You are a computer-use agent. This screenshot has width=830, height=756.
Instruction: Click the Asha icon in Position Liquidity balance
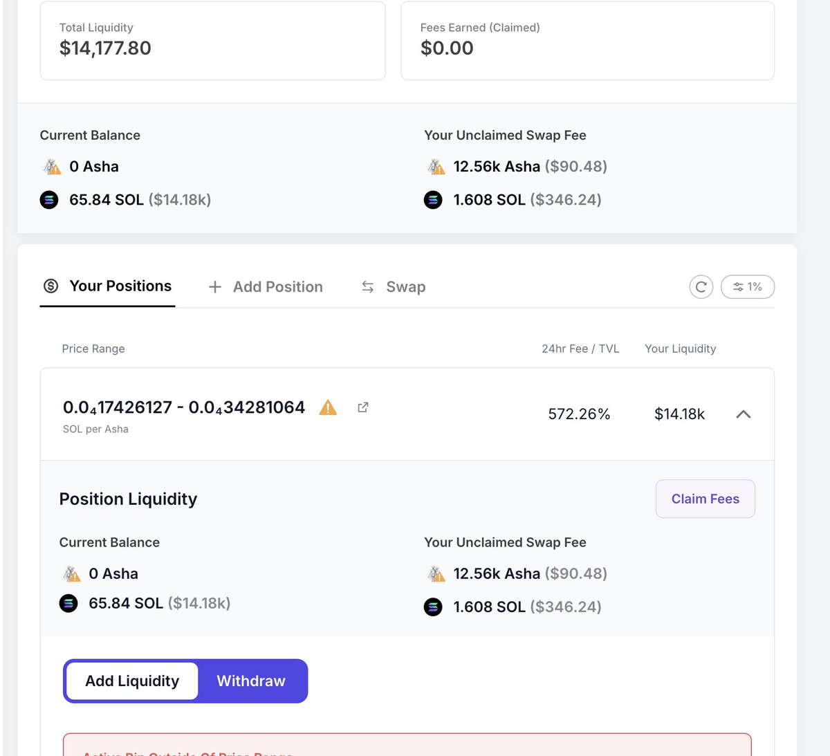(x=71, y=574)
